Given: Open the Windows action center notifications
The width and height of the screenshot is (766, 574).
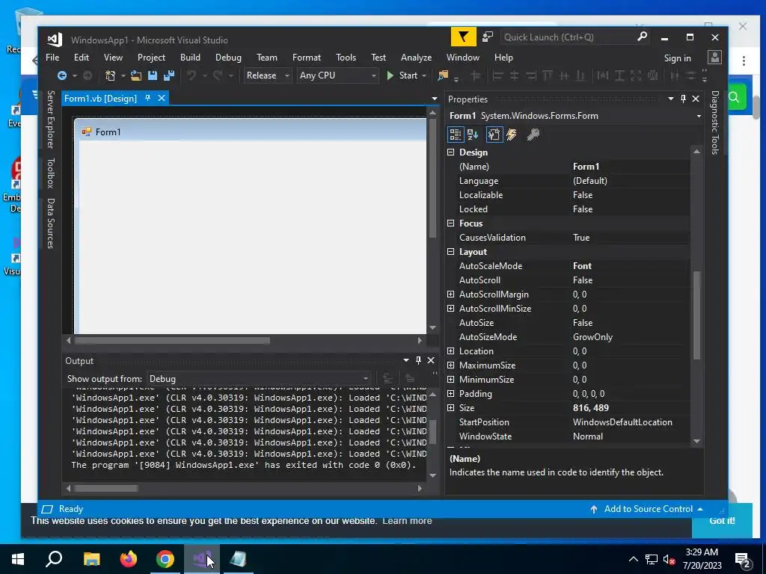Looking at the screenshot, I should point(742,559).
